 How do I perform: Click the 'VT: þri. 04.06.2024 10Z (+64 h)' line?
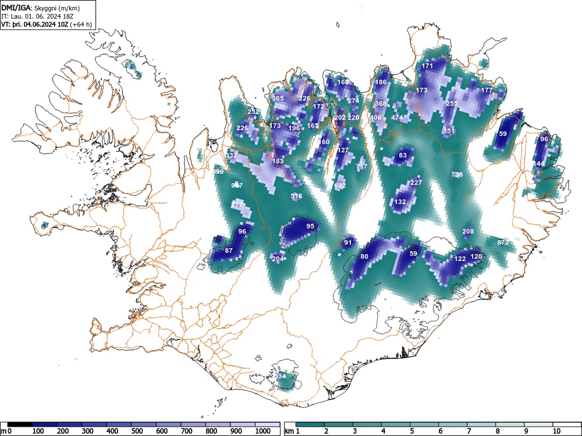(x=47, y=24)
